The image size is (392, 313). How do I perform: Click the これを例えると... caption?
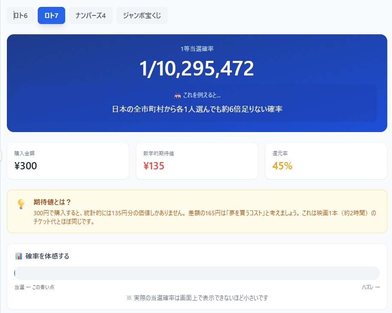click(202, 95)
